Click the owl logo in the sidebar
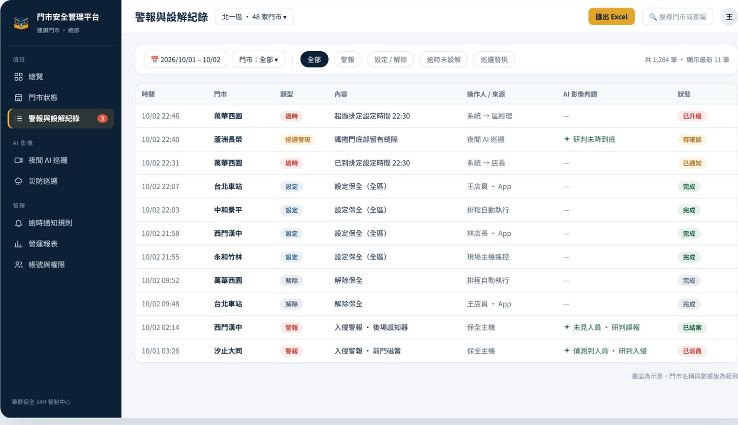This screenshot has height=425, width=738. tap(21, 23)
